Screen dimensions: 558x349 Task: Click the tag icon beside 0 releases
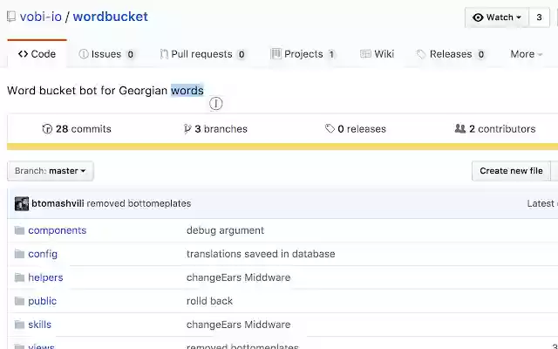click(330, 128)
